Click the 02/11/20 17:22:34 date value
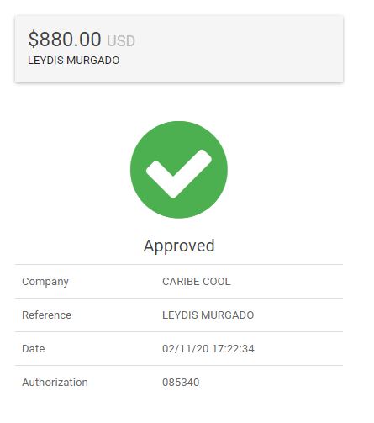 (x=208, y=349)
